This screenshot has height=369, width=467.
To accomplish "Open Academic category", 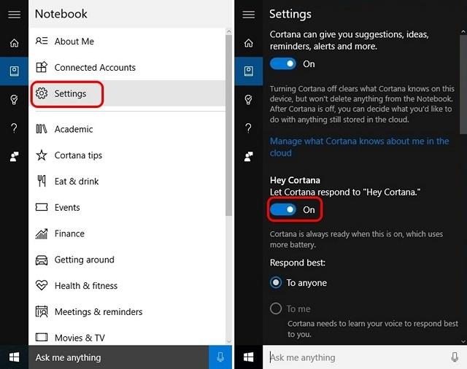I will point(127,129).
